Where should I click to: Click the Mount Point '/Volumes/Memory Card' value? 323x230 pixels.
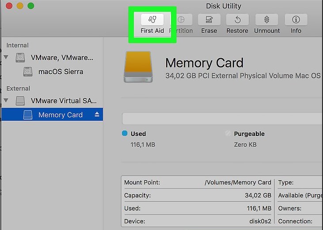pyautogui.click(x=238, y=182)
